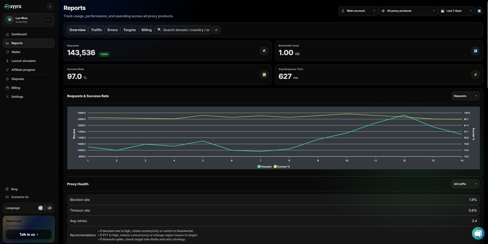Click the download report icon
Image resolution: width=488 pixels, height=244 pixels.
coord(479,11)
